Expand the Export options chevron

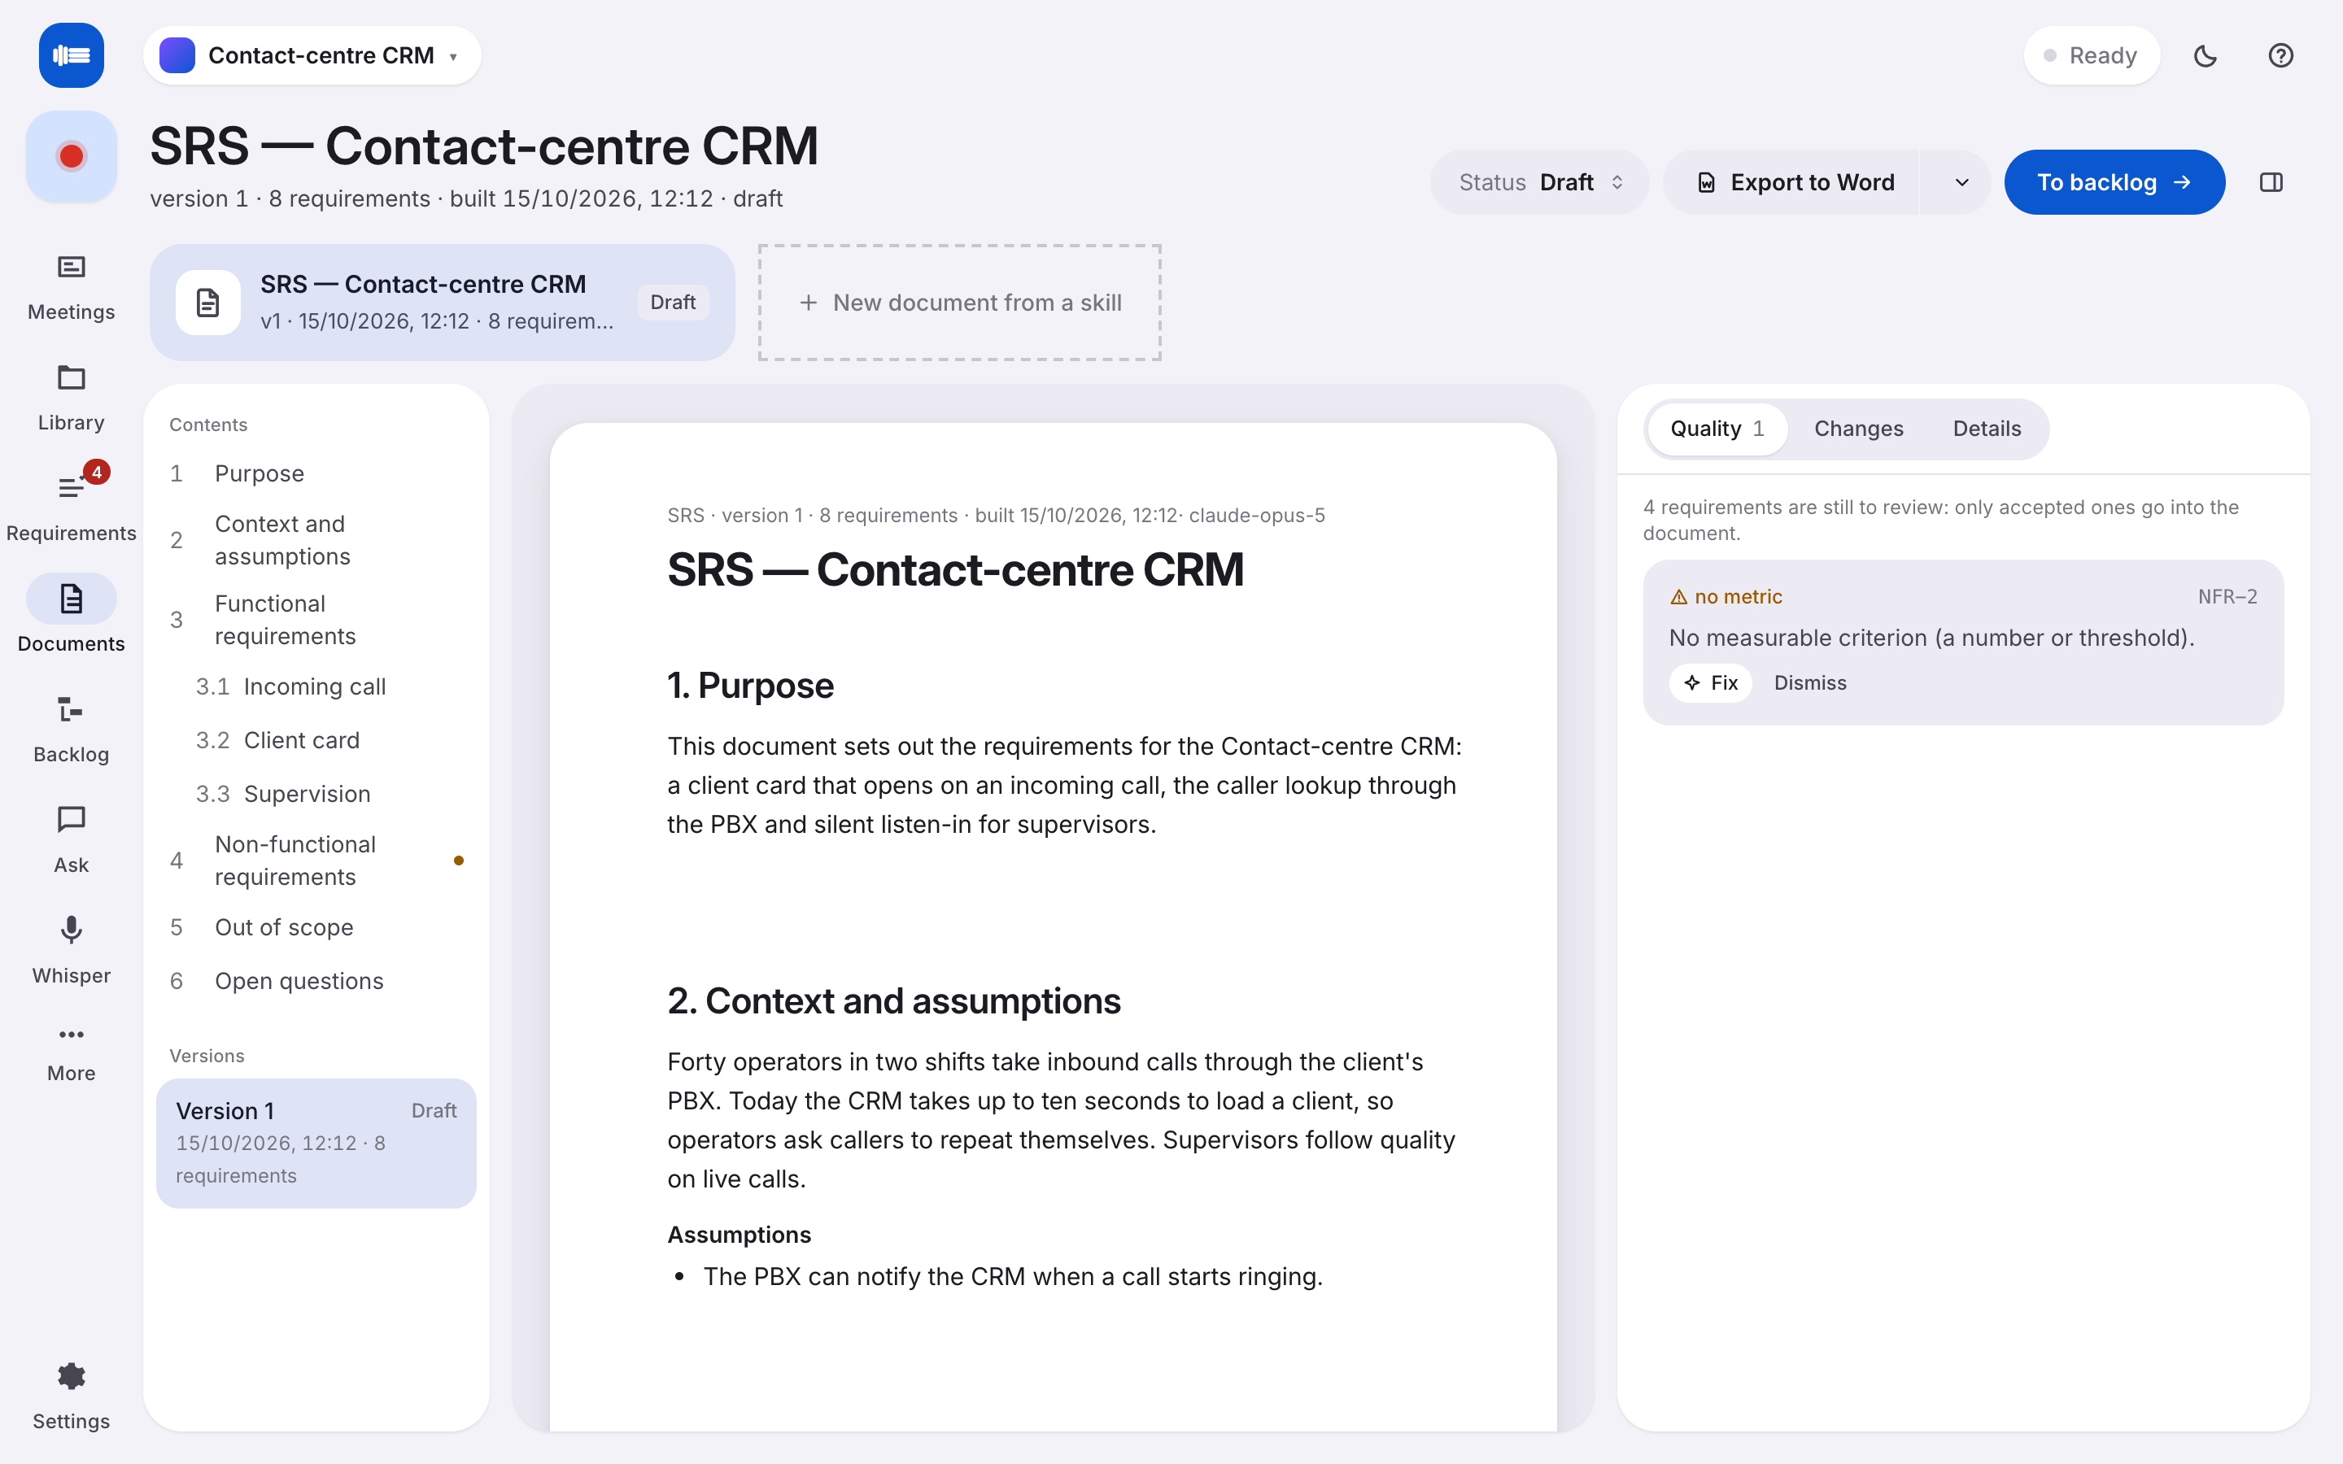pyautogui.click(x=1961, y=182)
